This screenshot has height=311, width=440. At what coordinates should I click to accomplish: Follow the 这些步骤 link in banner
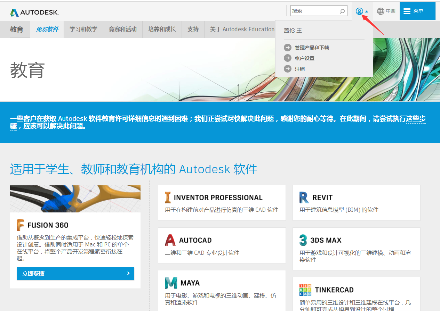pyautogui.click(x=416, y=119)
